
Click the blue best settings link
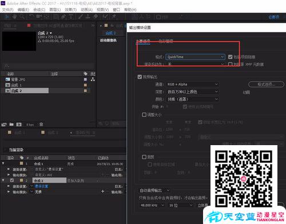coord(41,186)
